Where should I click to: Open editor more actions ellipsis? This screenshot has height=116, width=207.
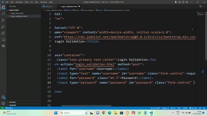(x=204, y=6)
